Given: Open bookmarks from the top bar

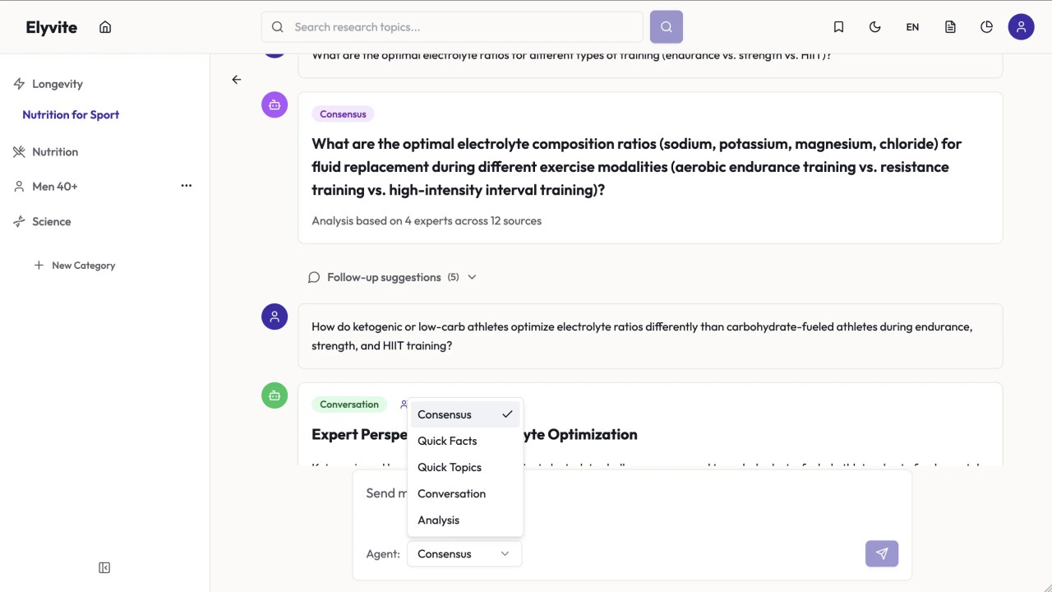Looking at the screenshot, I should tap(838, 27).
